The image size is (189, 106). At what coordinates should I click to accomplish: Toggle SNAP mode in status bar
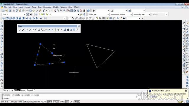[26, 102]
